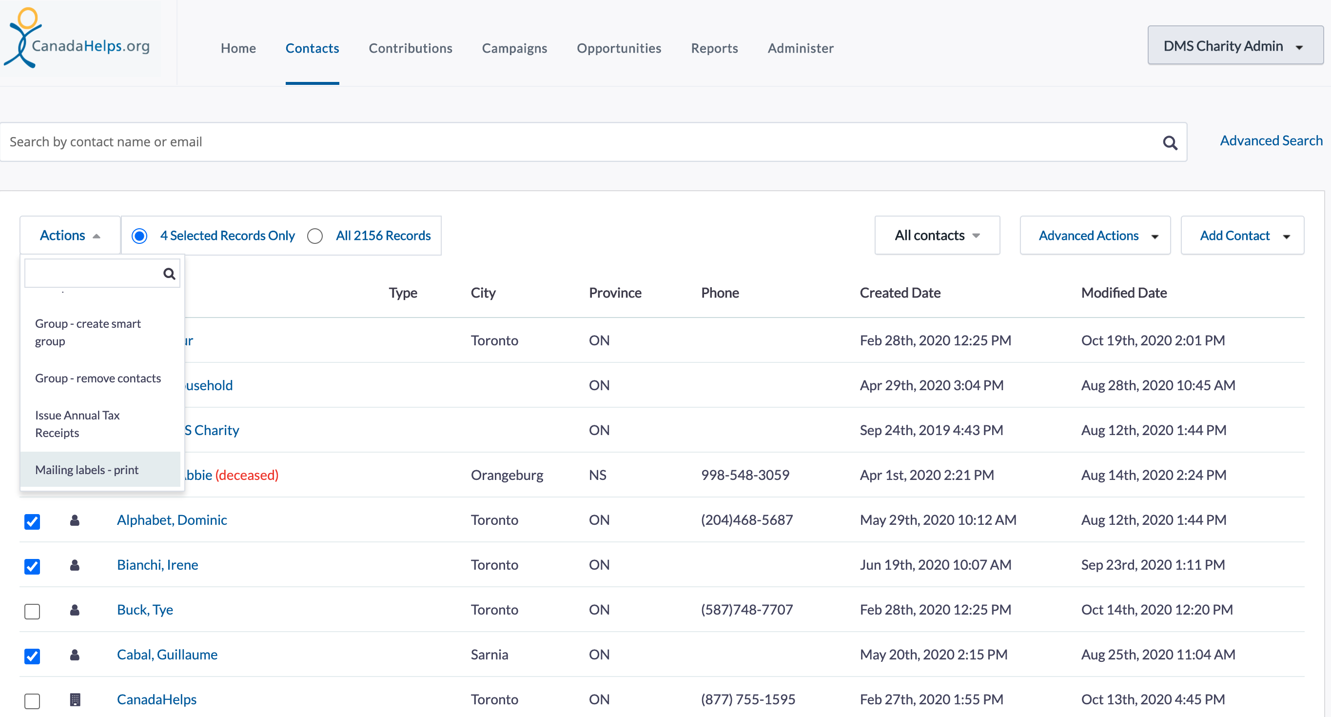Open the Advanced Search link

[x=1271, y=140]
